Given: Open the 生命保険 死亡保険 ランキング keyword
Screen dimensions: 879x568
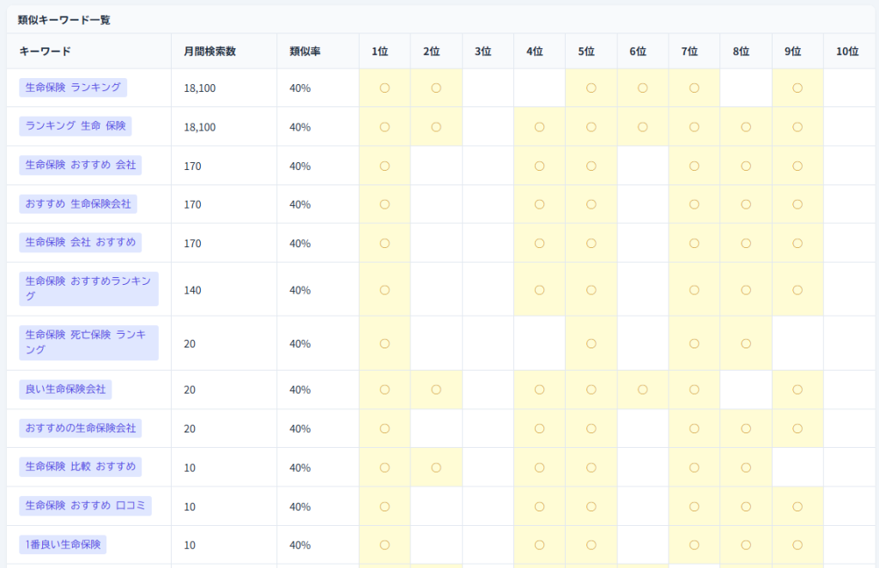Looking at the screenshot, I should pyautogui.click(x=88, y=342).
